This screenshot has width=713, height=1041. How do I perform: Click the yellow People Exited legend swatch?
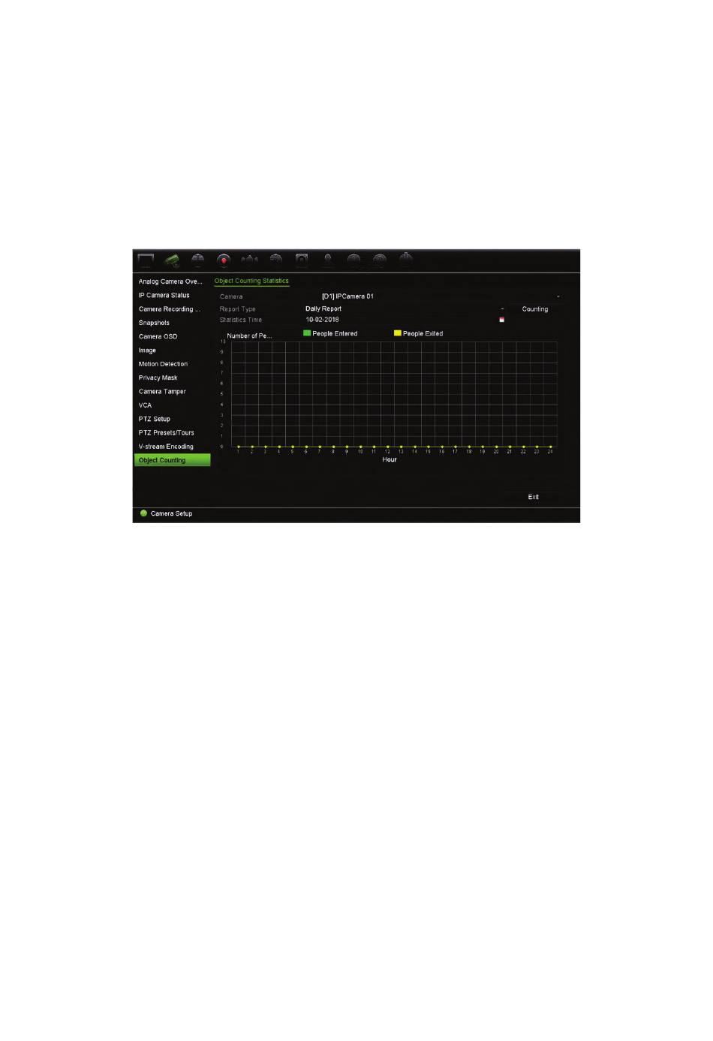(398, 333)
